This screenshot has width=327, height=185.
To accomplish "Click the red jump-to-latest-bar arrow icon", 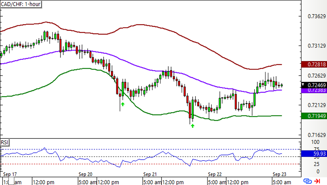I will [x=317, y=181].
